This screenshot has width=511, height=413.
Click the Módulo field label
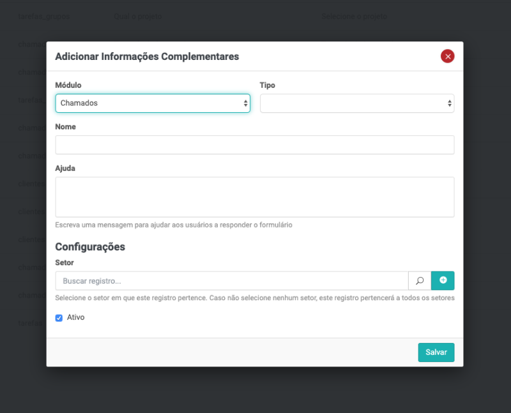click(68, 85)
